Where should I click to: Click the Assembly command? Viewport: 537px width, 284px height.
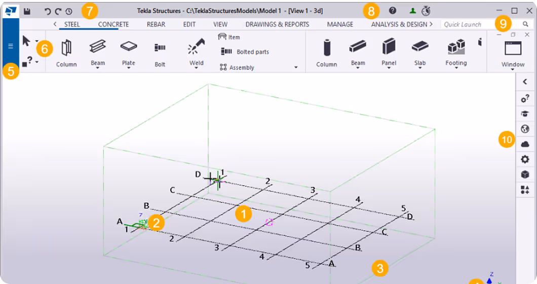237,67
